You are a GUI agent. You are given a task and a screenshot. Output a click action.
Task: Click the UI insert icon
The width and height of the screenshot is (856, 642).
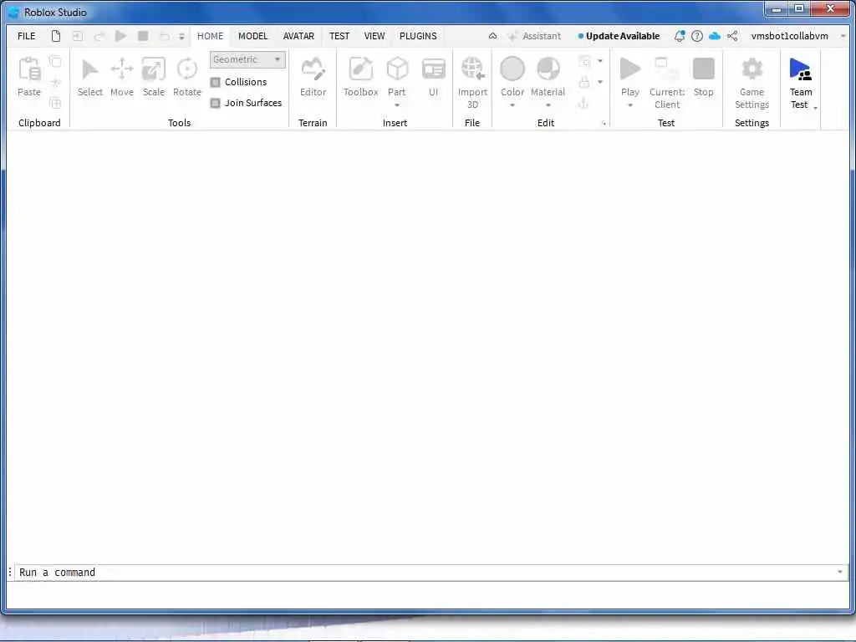(434, 69)
